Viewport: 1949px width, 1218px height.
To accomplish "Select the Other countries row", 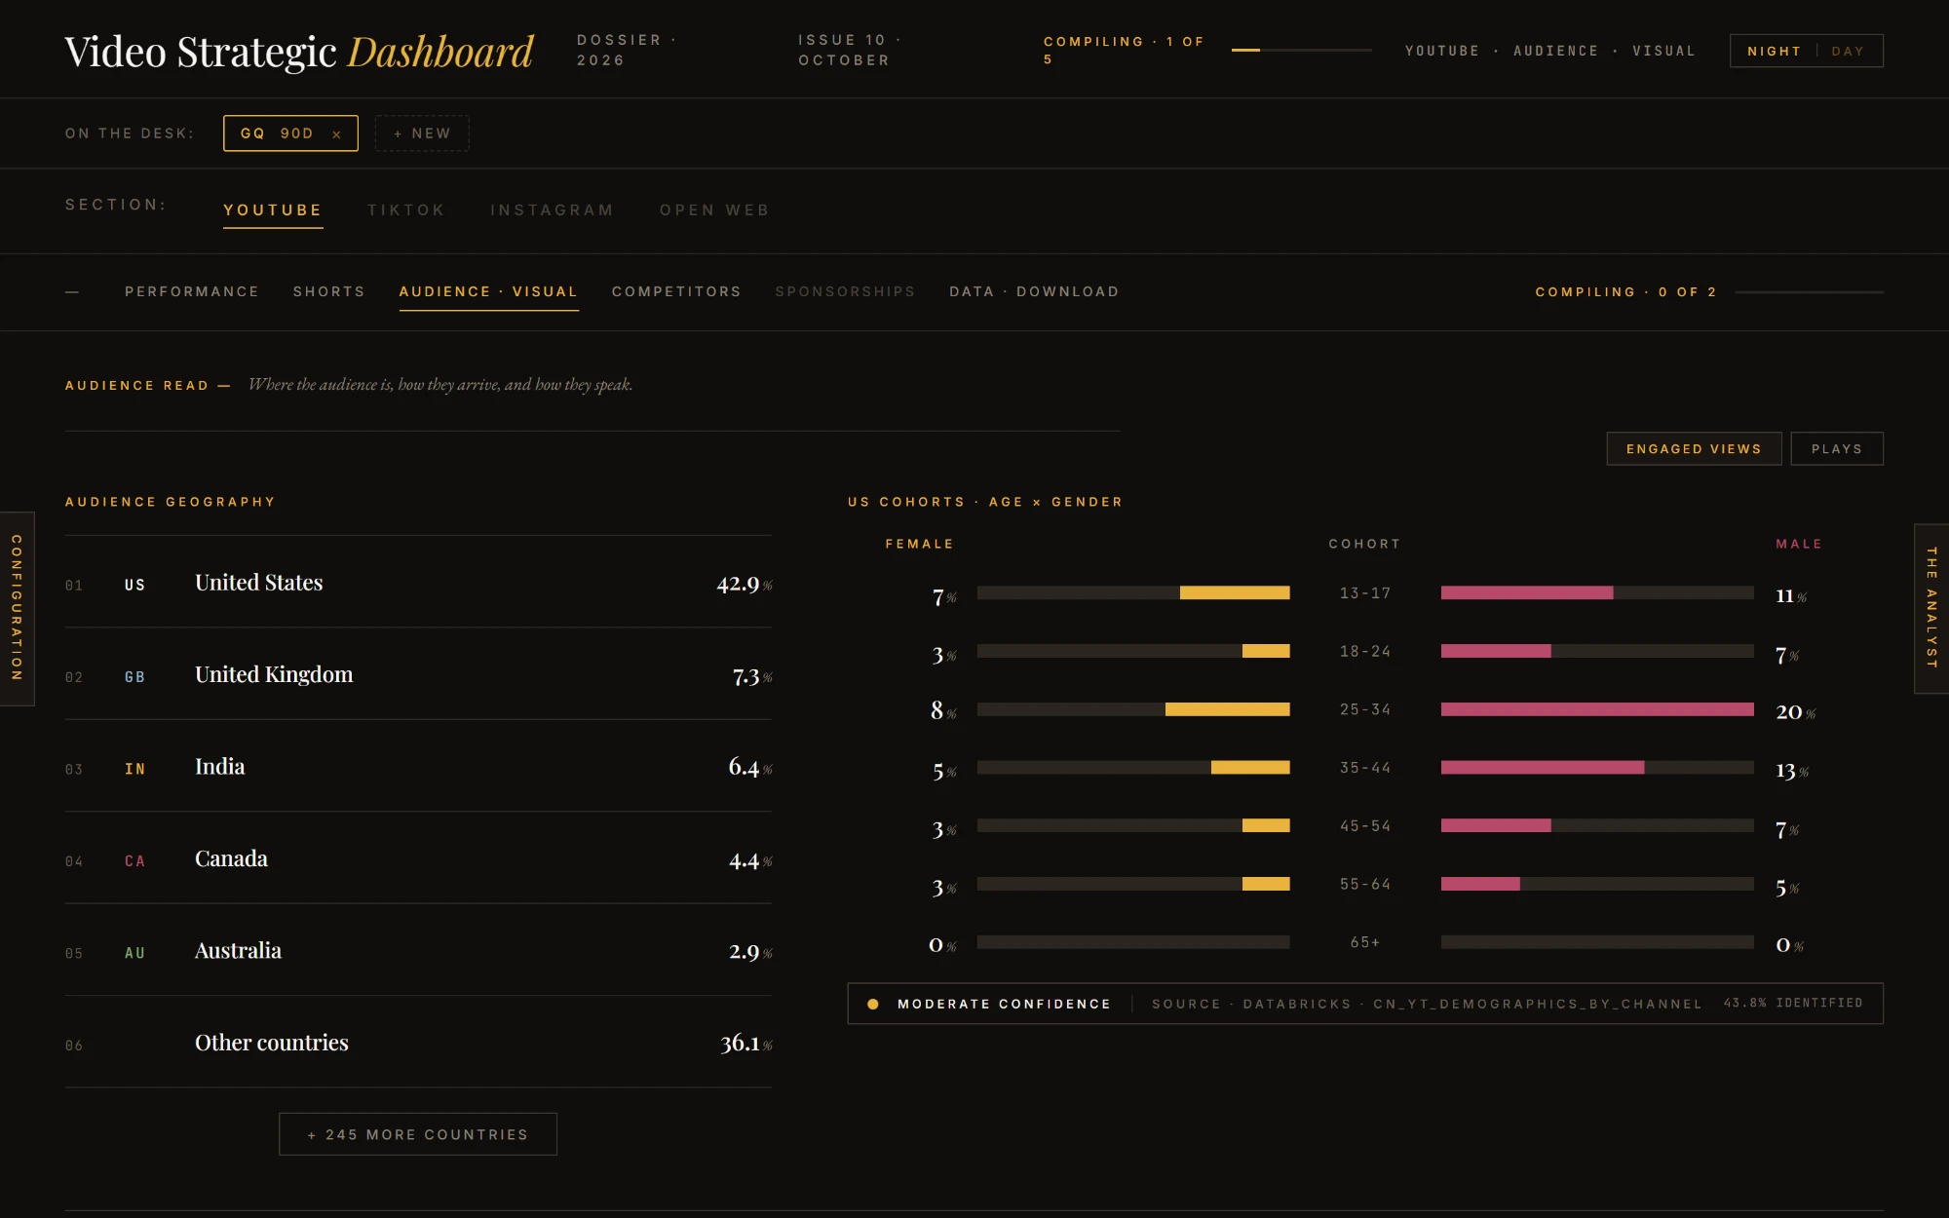I will pyautogui.click(x=418, y=1043).
